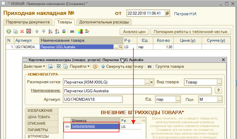Clear all rows with the boxed red X icon
The image size is (237, 139).
[x=29, y=31]
